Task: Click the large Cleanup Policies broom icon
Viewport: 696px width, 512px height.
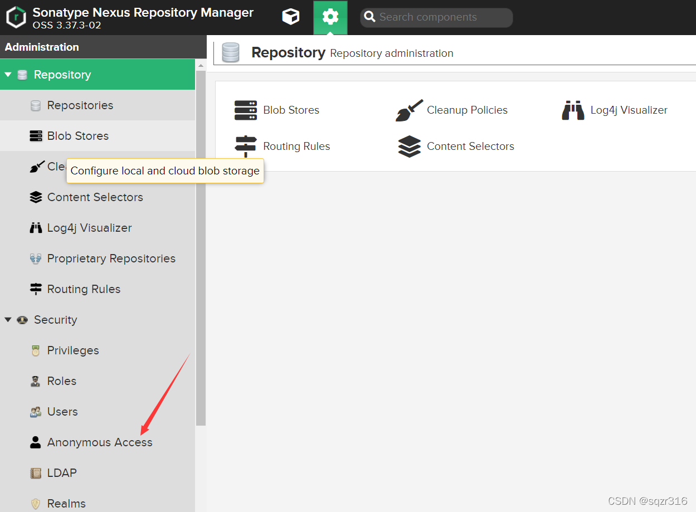Action: (x=410, y=110)
